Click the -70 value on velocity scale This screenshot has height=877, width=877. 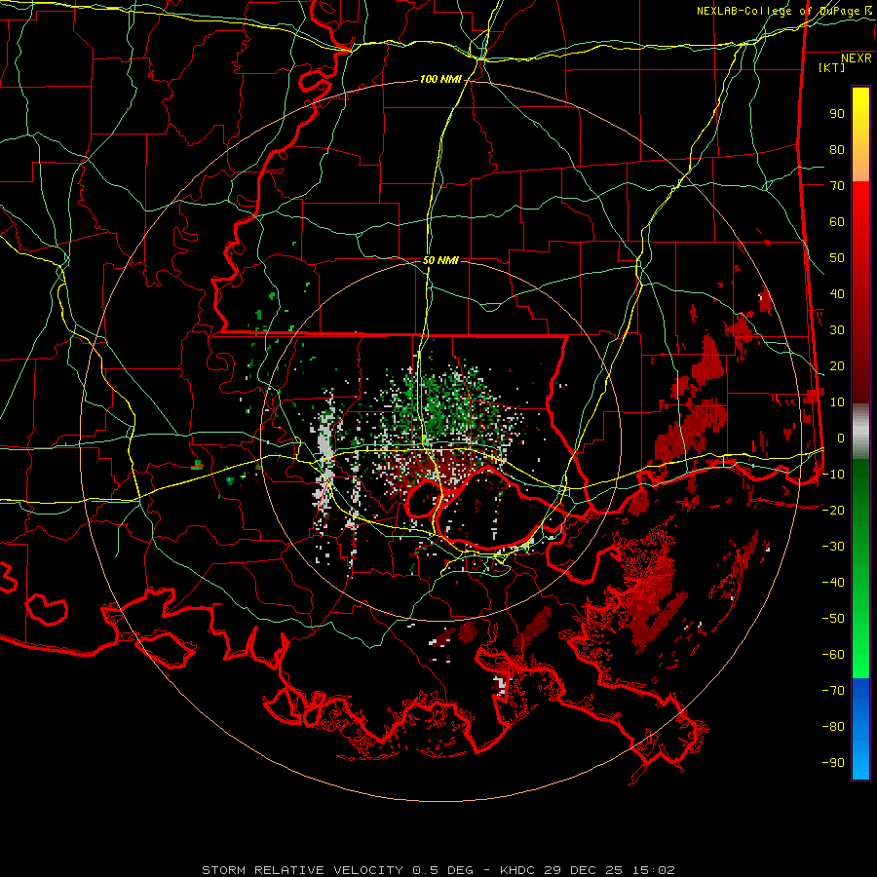tap(833, 691)
